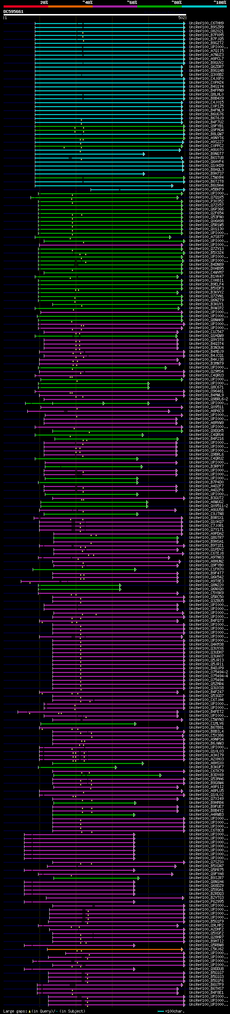Select the UniRef100_A7QII5 label

pos(206,51)
